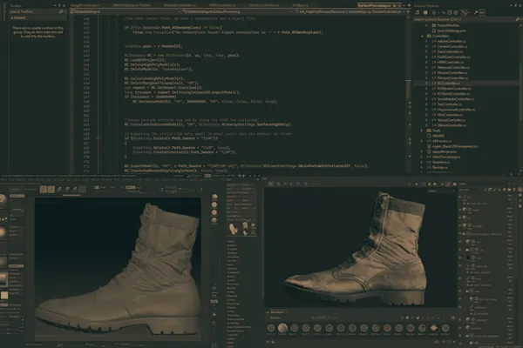This screenshot has height=348, width=523.
Task: Pick the white cloud-like material thumbnail in Substance shelf
Action: point(433,328)
